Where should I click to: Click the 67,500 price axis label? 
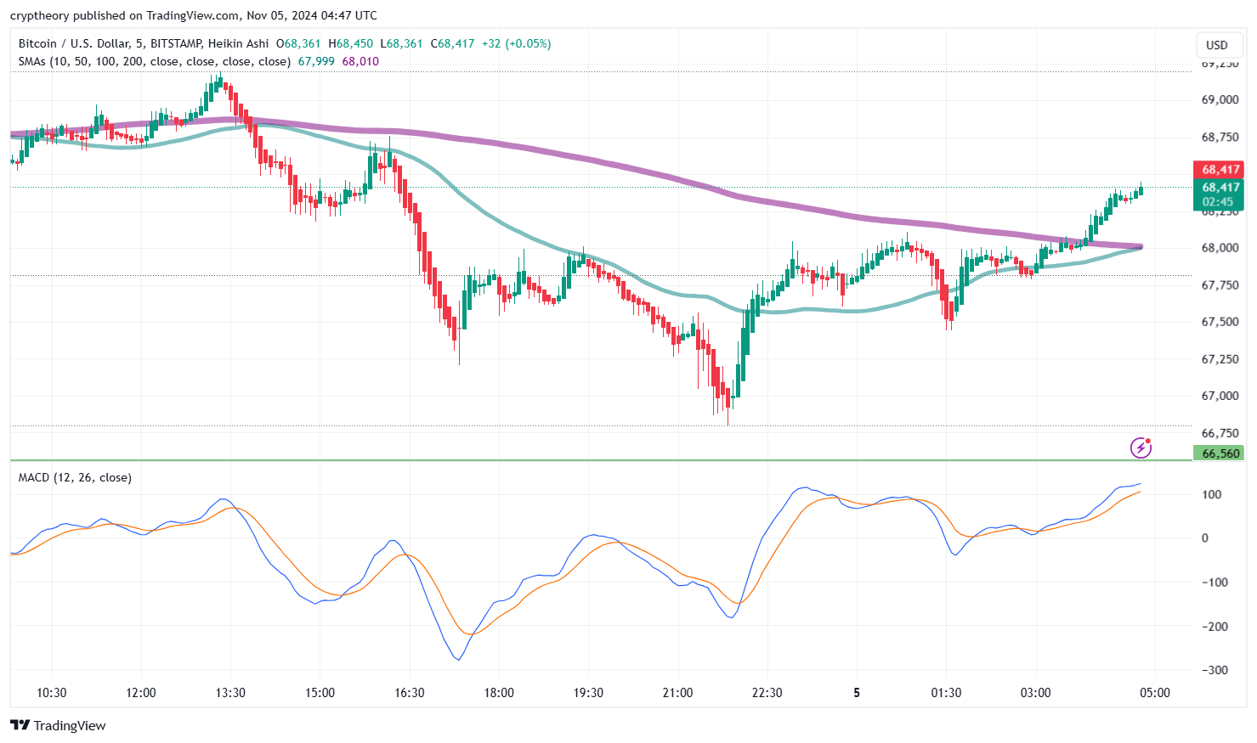click(1220, 322)
